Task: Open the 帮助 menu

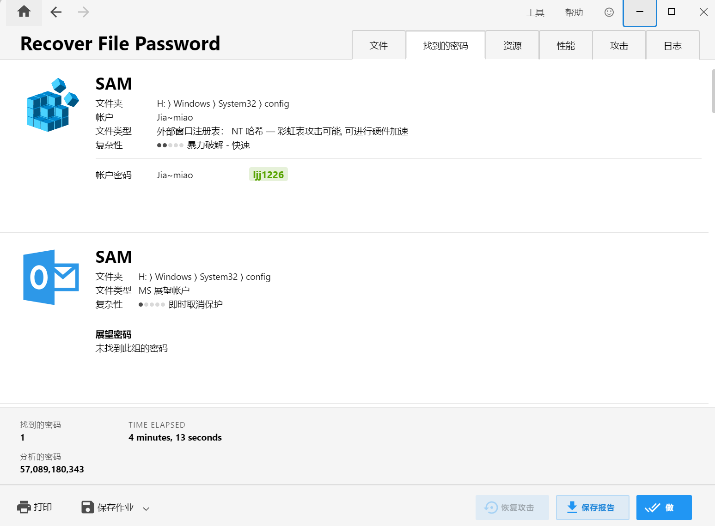Action: tap(574, 12)
